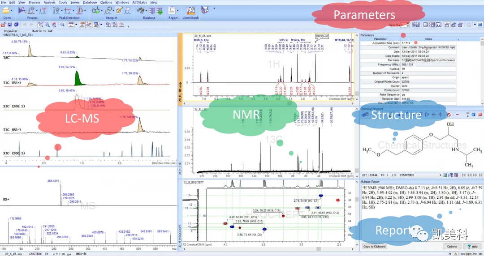Image resolution: width=484 pixels, height=256 pixels.
Task: Click the tile-spectra grid icon next to Spectra
Action: pyautogui.click(x=415, y=25)
